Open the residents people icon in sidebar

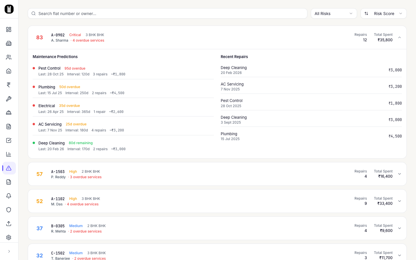click(9, 57)
